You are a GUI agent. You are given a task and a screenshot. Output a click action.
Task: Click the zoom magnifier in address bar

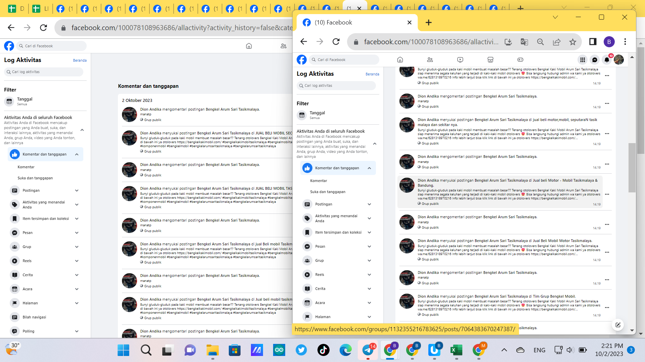click(x=541, y=42)
